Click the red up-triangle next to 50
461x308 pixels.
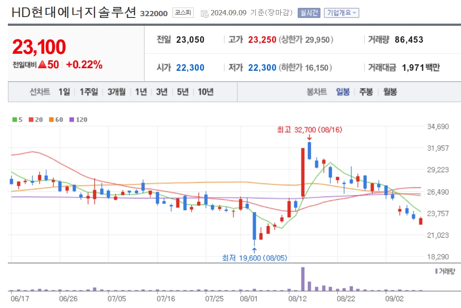click(42, 64)
